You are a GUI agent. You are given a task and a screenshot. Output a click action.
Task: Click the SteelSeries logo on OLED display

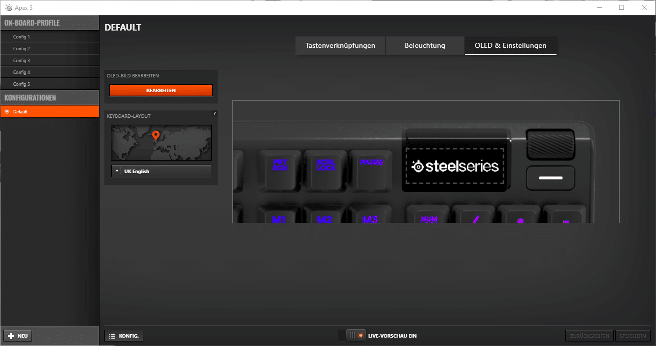click(x=455, y=167)
